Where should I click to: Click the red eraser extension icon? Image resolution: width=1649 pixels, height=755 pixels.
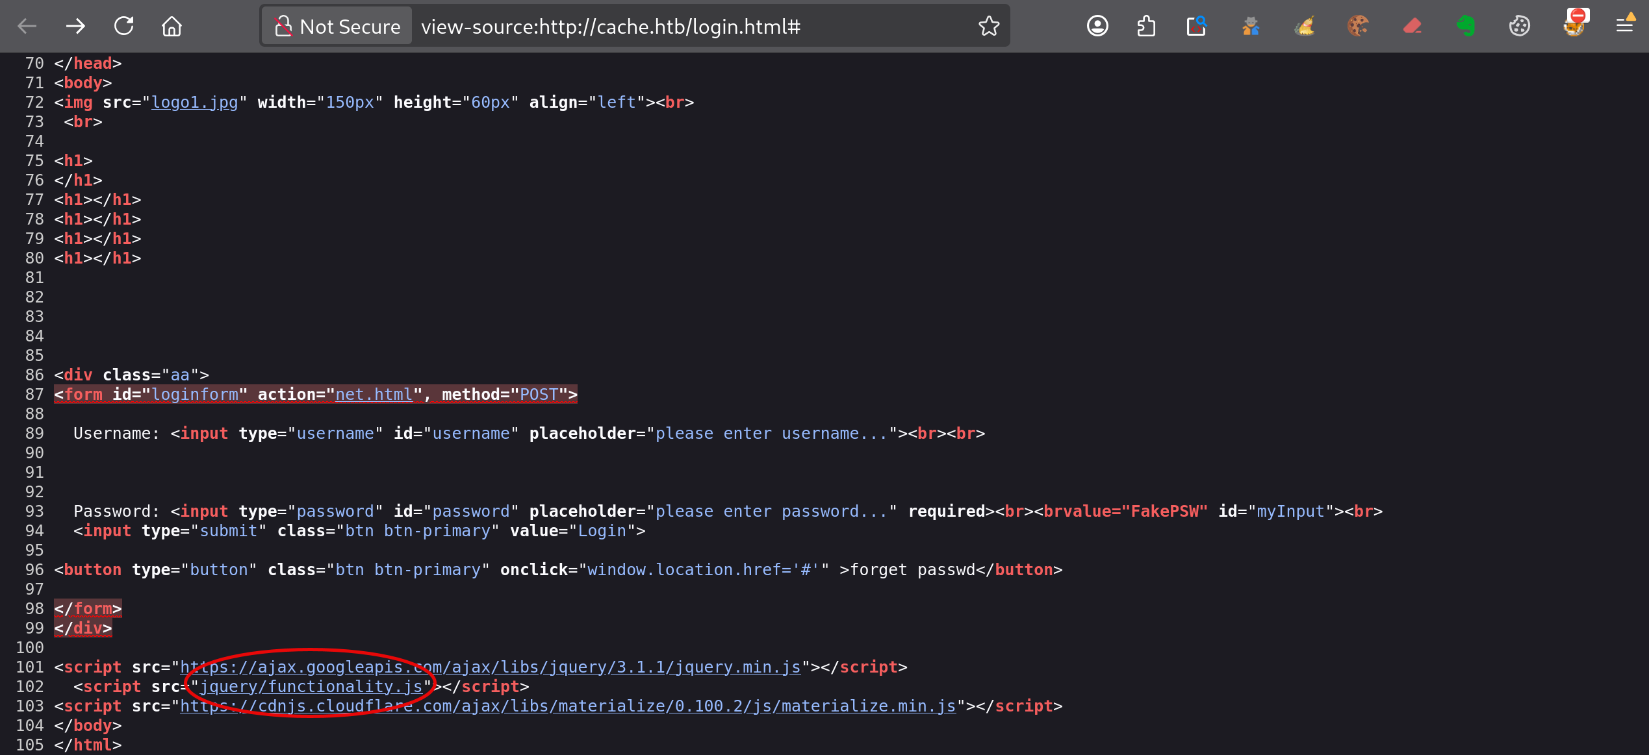click(x=1413, y=27)
